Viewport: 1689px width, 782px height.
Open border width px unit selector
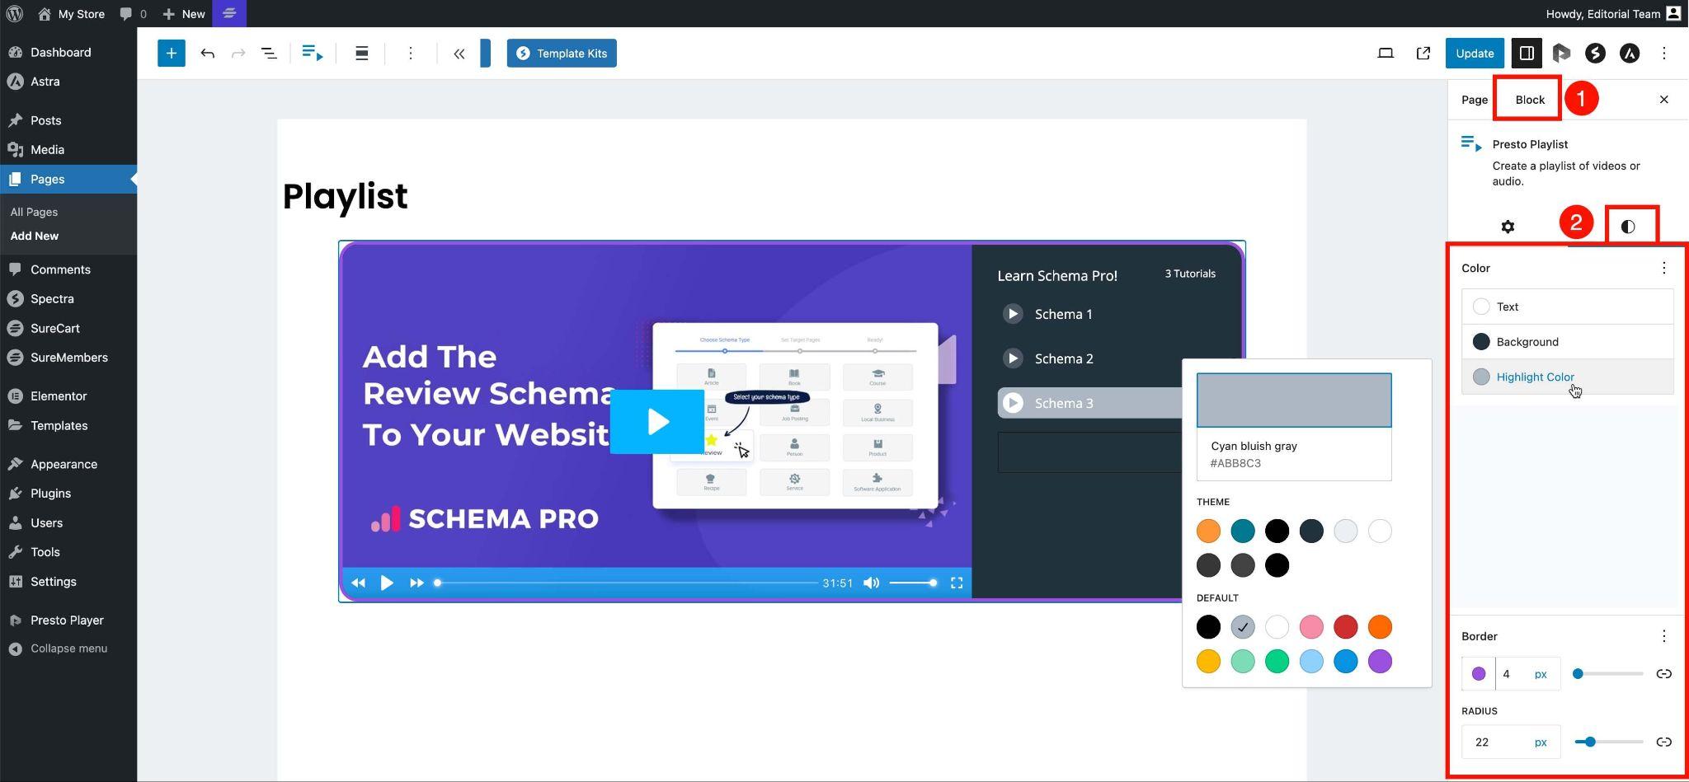(x=1541, y=674)
